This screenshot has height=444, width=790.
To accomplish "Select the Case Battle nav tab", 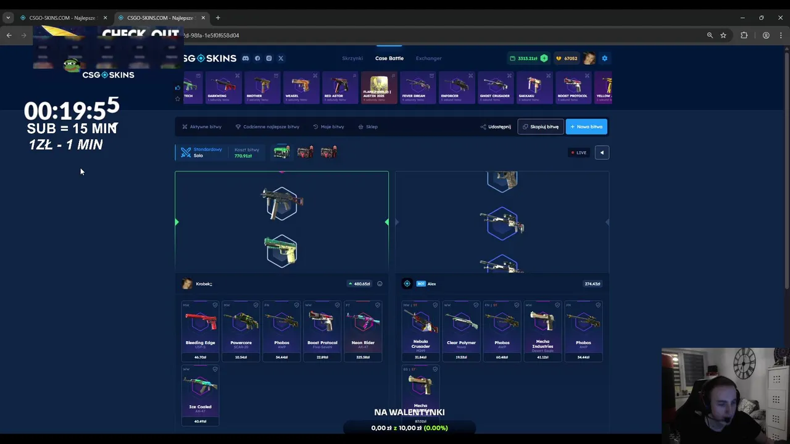I will click(389, 58).
